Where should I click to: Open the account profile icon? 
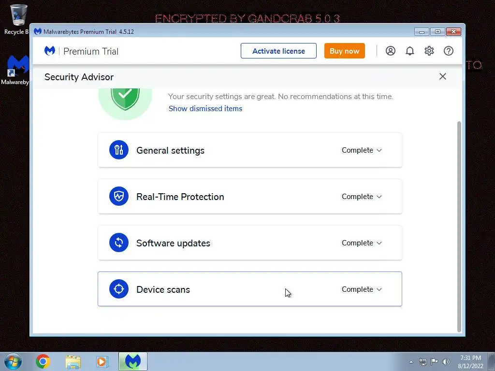(390, 51)
